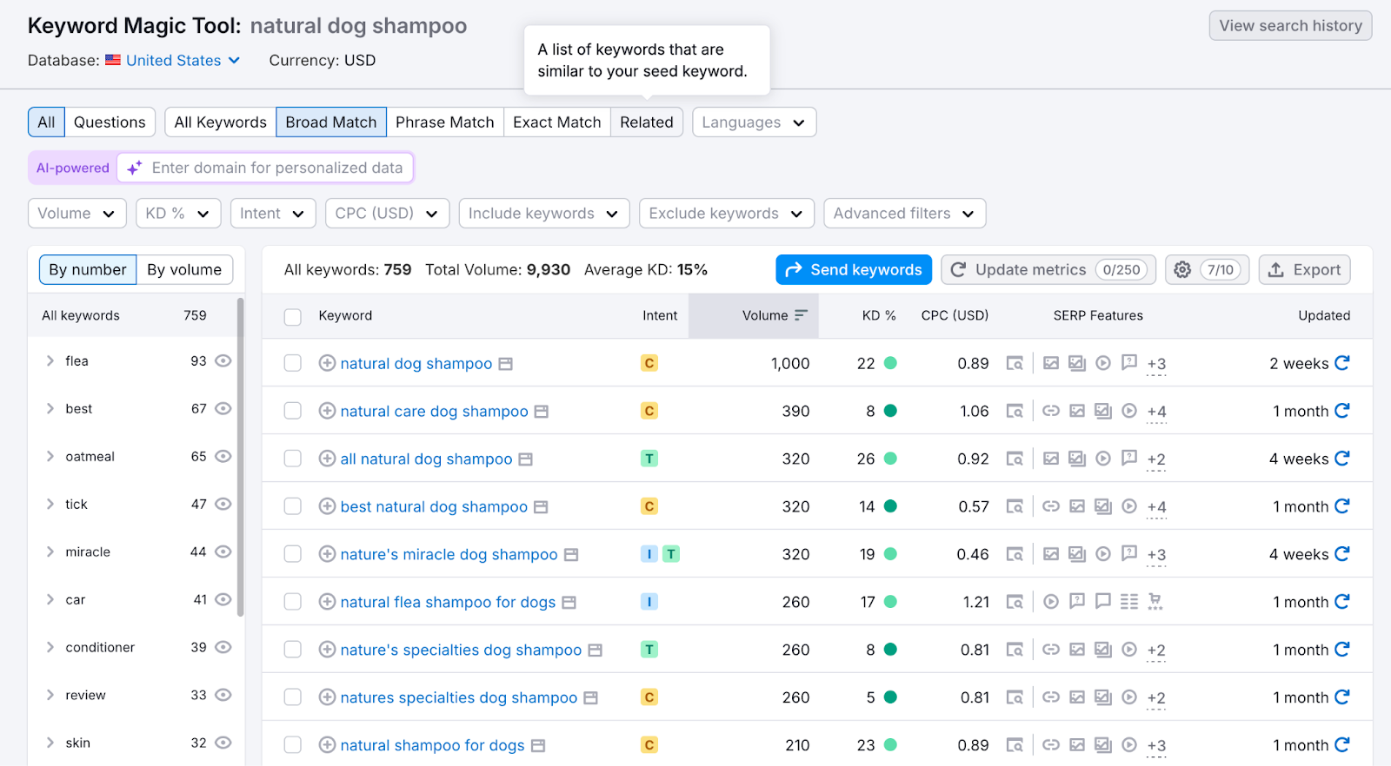The image size is (1391, 766).
Task: Click the Send keywords button
Action: (854, 270)
